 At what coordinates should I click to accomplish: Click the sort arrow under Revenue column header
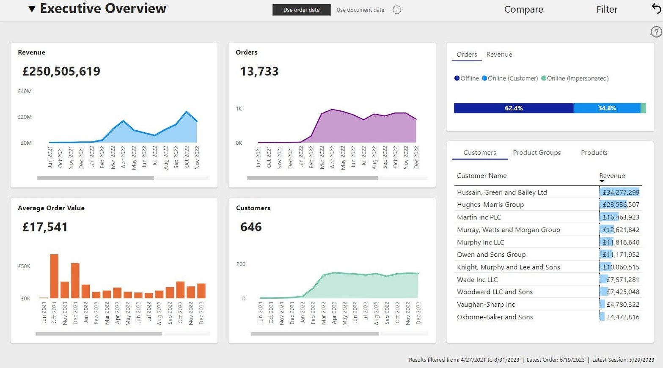click(x=602, y=181)
